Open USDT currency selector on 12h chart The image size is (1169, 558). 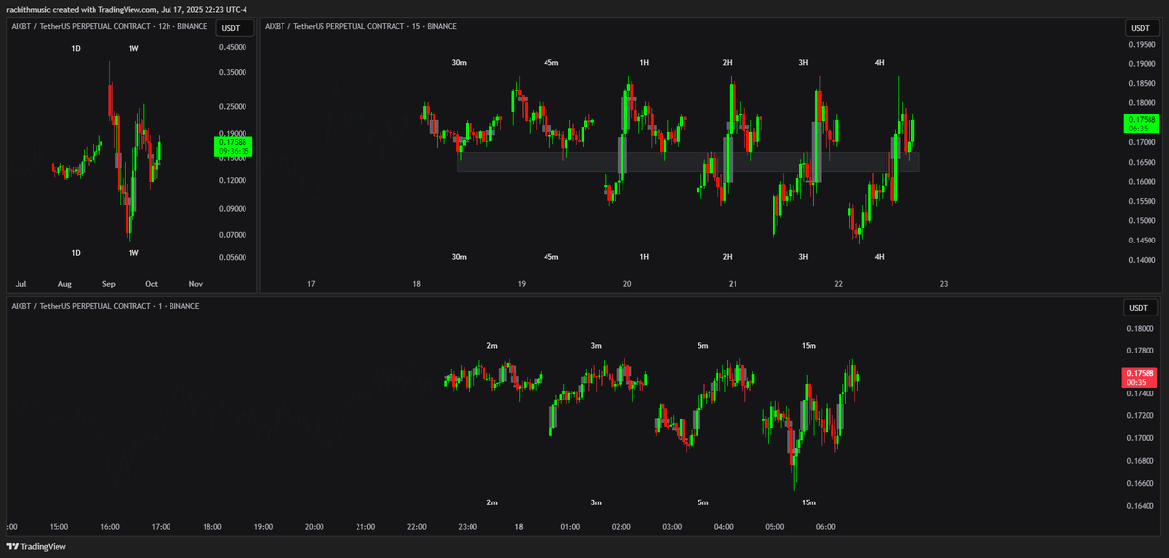point(234,29)
